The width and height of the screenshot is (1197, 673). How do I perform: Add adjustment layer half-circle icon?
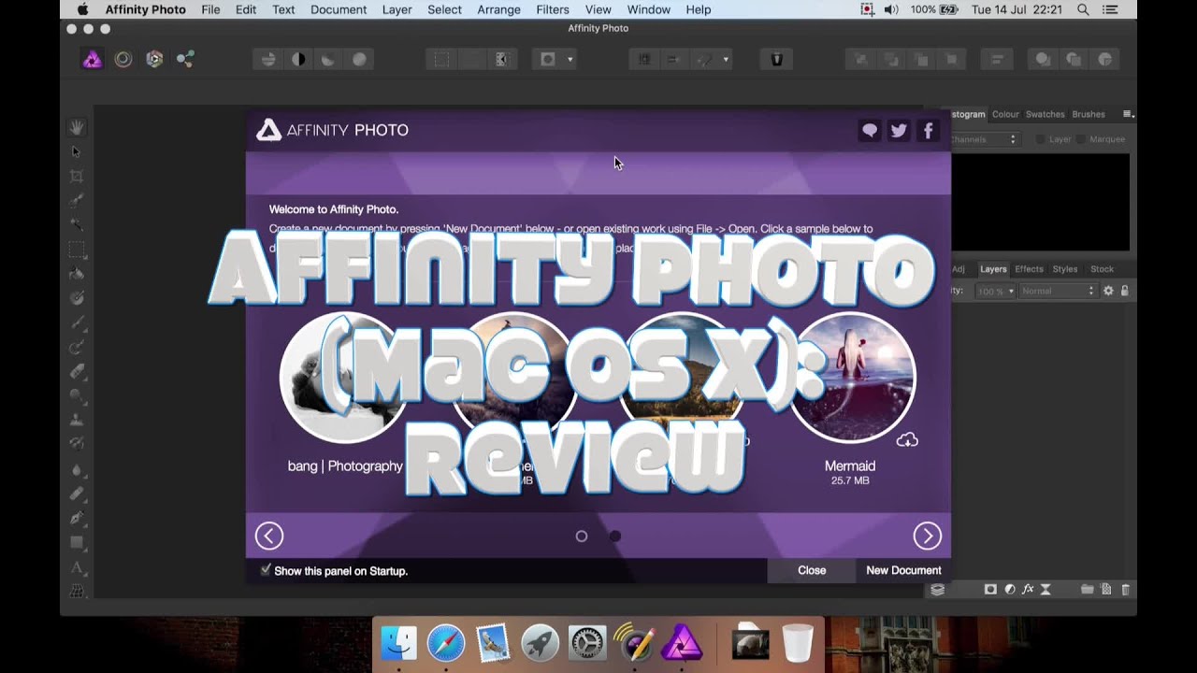tap(1009, 590)
